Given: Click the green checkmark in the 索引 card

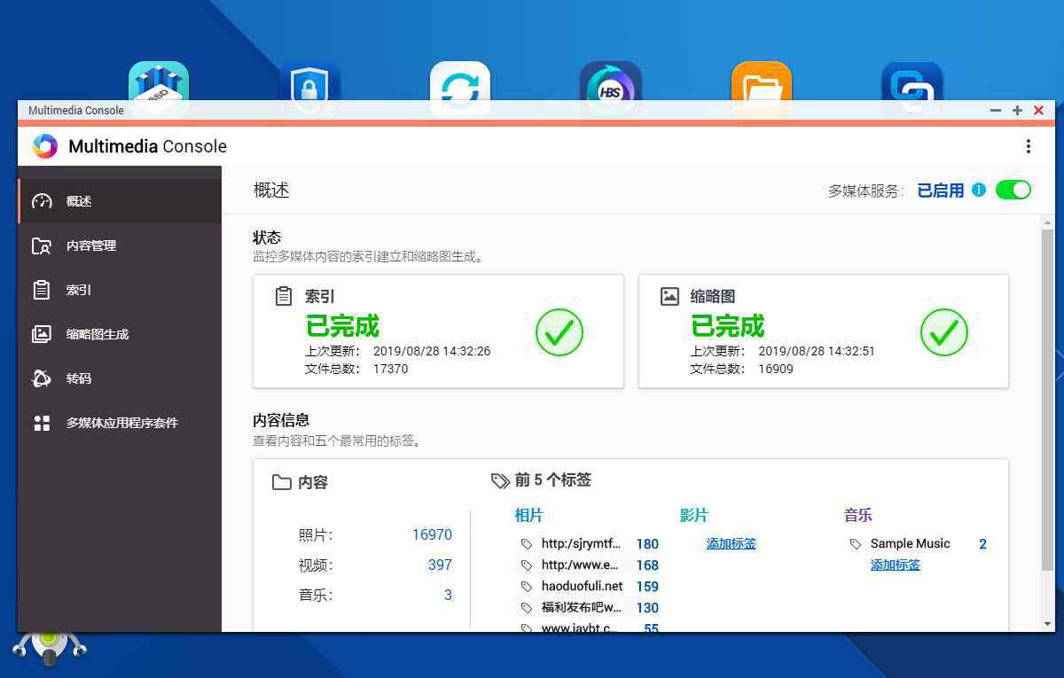Looking at the screenshot, I should click(x=559, y=332).
